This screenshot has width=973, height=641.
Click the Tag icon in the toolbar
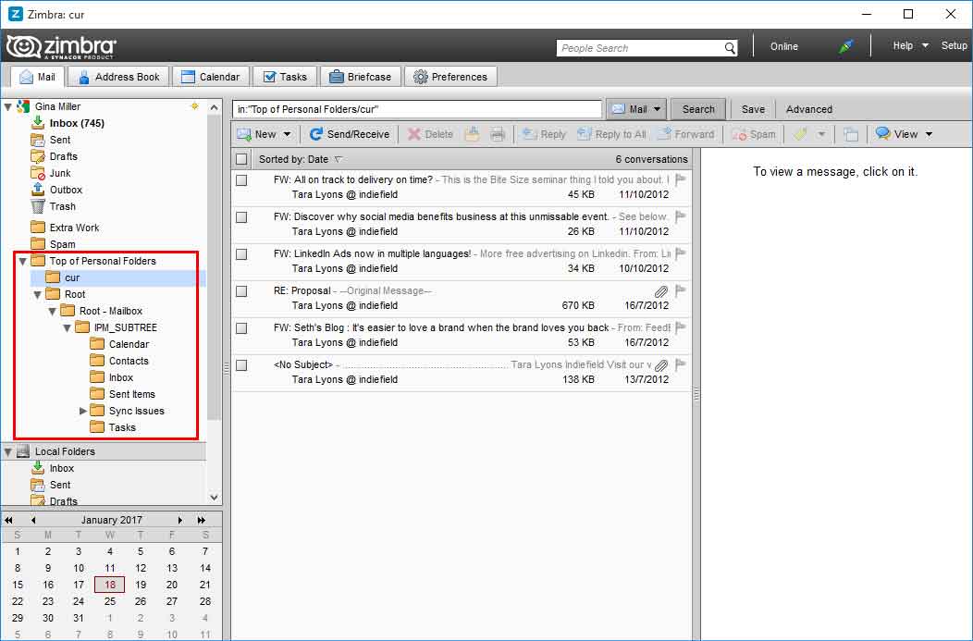[x=800, y=134]
